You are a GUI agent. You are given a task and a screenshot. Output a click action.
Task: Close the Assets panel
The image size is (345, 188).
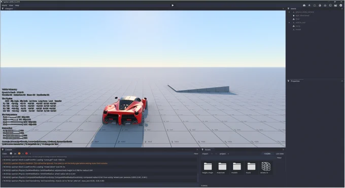[x=283, y=150]
